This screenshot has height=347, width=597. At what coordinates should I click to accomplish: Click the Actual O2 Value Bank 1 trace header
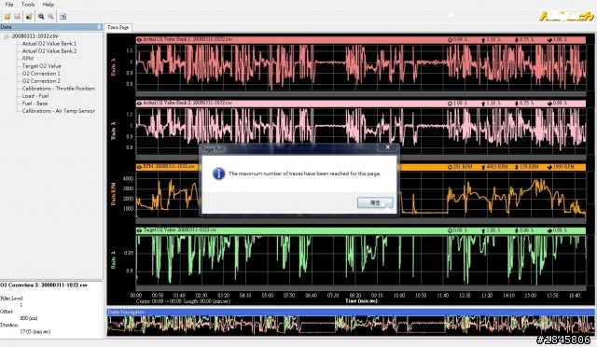pos(361,39)
